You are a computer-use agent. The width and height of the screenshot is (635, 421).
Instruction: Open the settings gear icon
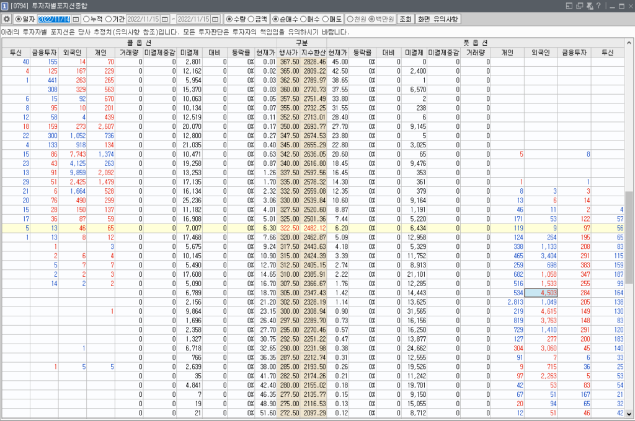click(x=6, y=19)
